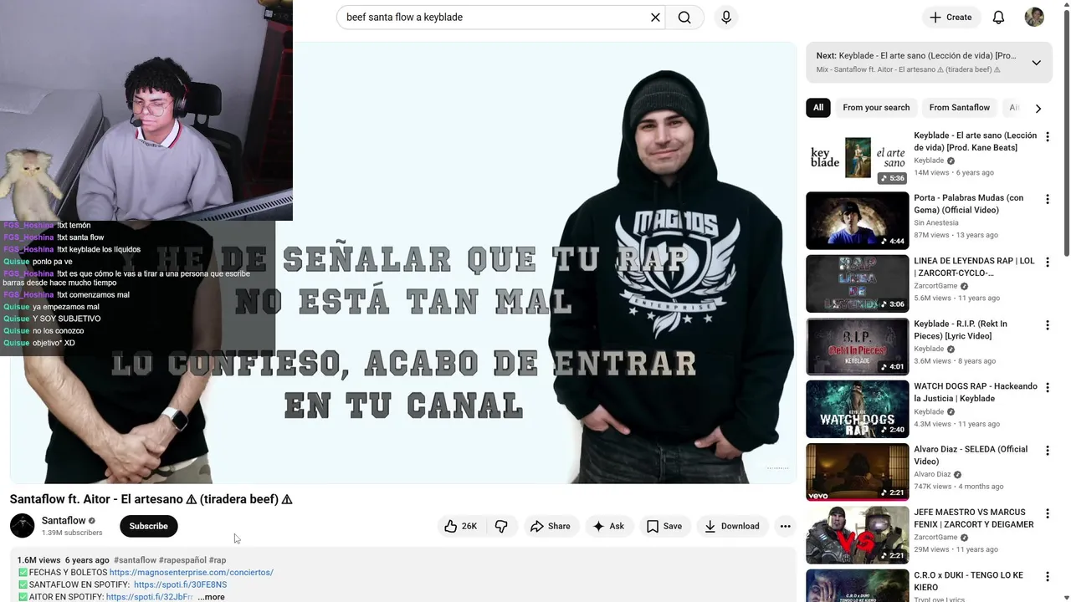This screenshot has width=1071, height=602.
Task: Click the Ask AI button
Action: point(608,526)
